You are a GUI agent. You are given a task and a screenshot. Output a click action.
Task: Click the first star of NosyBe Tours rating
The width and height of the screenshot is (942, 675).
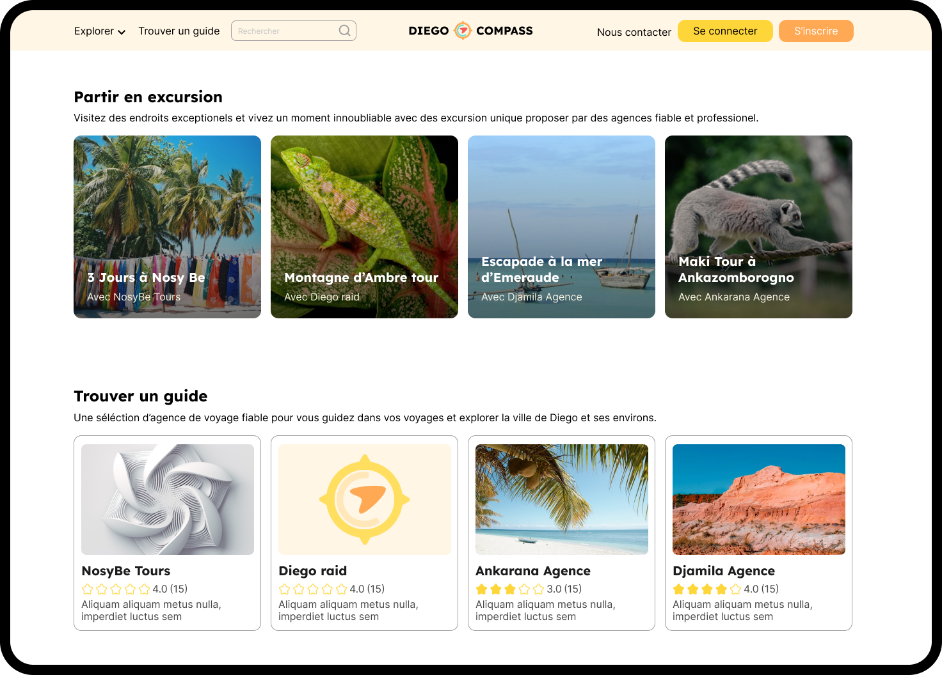click(x=88, y=589)
